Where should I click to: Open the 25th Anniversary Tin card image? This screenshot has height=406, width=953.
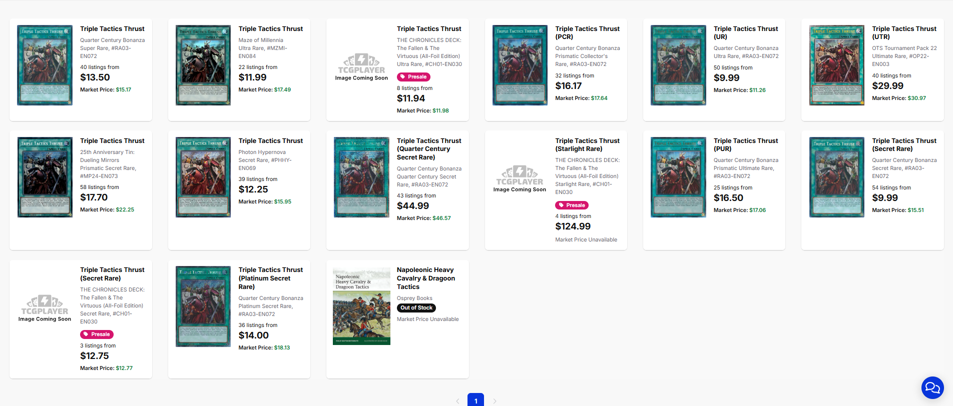click(45, 177)
